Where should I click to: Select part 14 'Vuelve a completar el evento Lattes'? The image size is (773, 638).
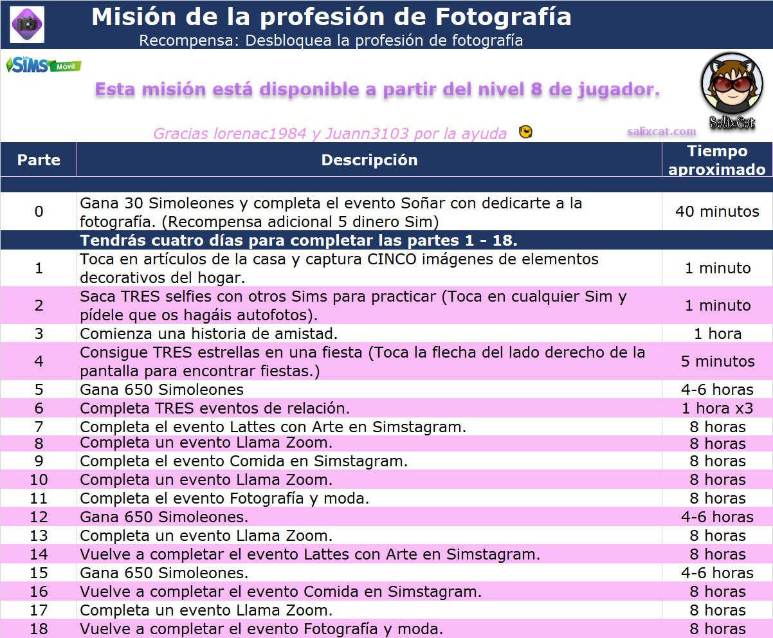coord(310,554)
